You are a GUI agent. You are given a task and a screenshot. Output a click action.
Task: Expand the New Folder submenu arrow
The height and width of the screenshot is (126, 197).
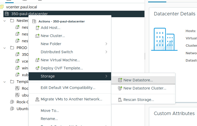[x=106, y=44]
